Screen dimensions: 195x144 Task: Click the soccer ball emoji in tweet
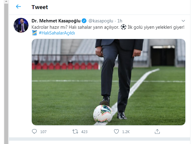[123, 27]
